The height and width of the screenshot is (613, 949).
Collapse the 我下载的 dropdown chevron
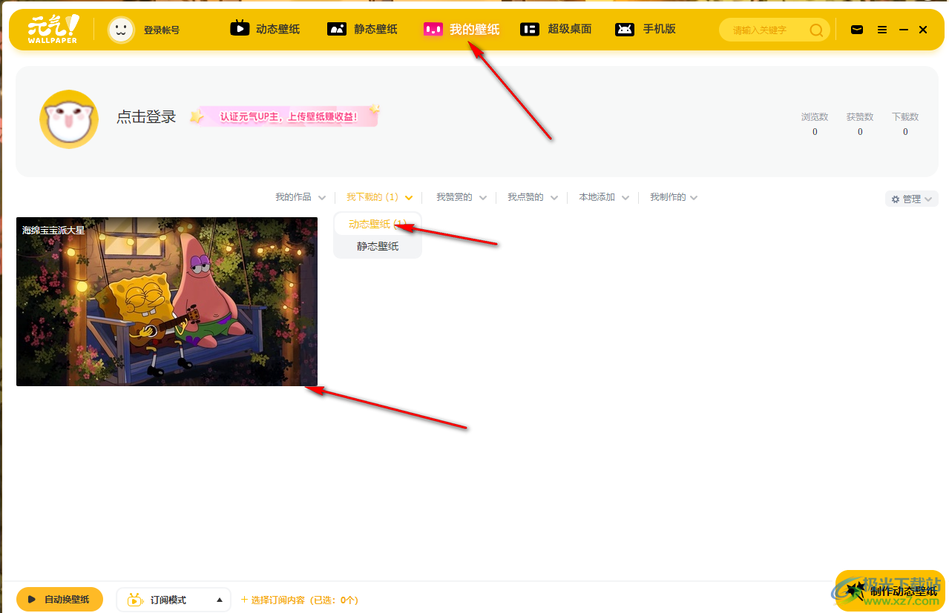(x=409, y=198)
